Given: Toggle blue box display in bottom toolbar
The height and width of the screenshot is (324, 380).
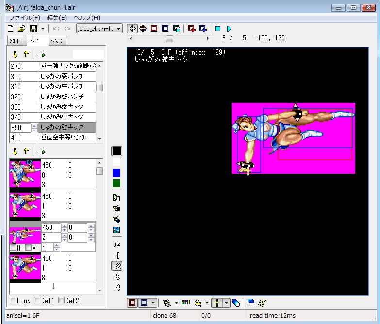Looking at the screenshot, I should (144, 303).
